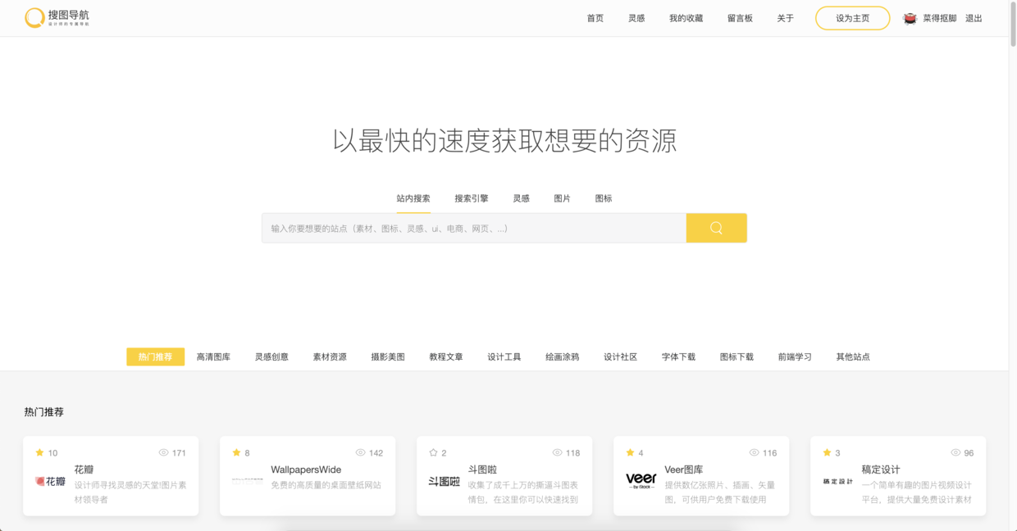Click the 退出 logout link
This screenshot has height=531, width=1017.
click(x=974, y=18)
